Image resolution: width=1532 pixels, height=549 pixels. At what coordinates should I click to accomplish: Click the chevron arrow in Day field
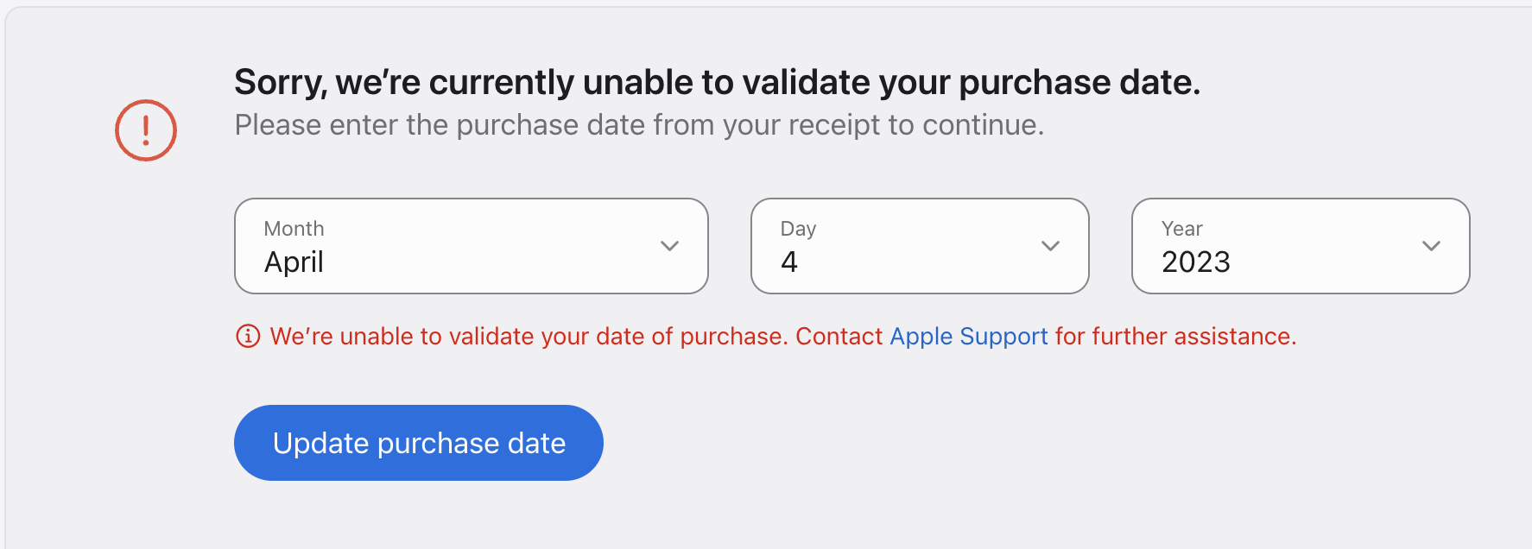[x=1050, y=246]
